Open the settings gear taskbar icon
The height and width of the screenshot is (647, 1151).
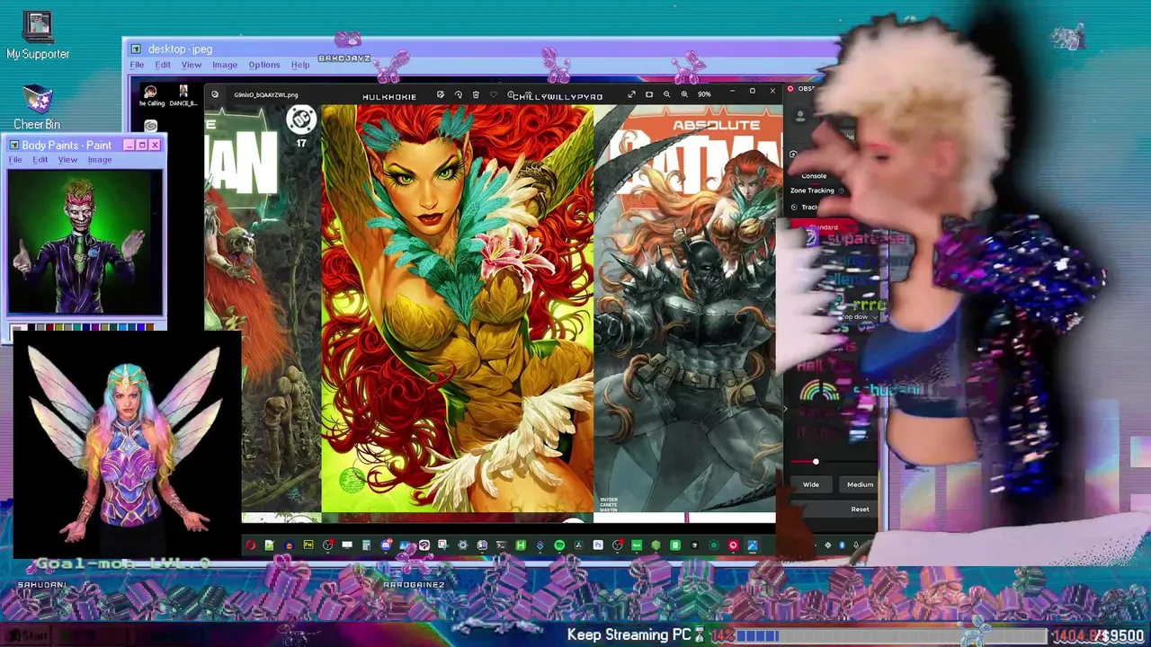[463, 545]
